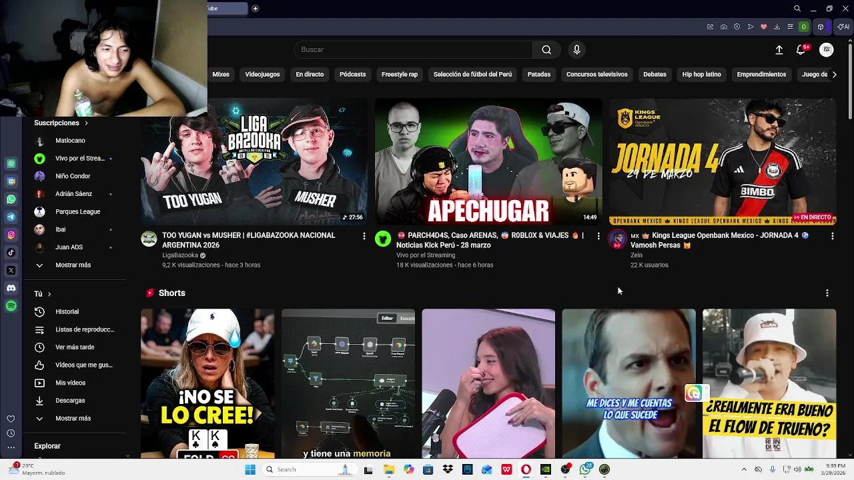Select the En directo chip
The width and height of the screenshot is (854, 480).
(310, 74)
